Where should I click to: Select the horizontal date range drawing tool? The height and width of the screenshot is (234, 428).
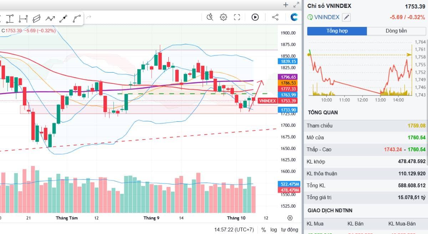point(23,19)
